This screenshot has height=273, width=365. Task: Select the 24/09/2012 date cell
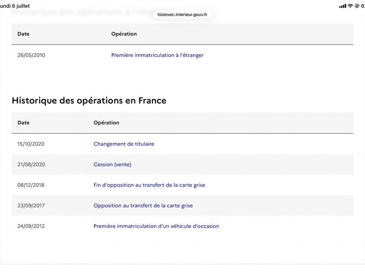31,226
